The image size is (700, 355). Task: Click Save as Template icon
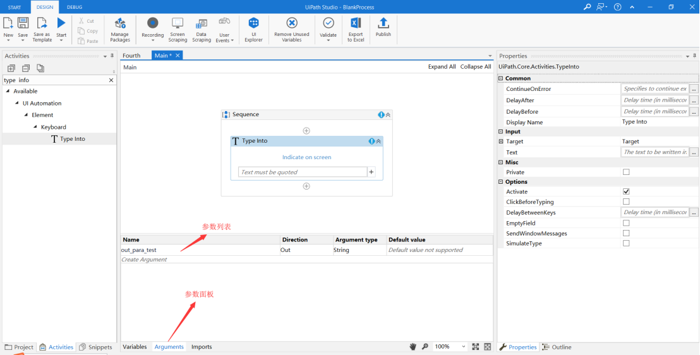[42, 23]
